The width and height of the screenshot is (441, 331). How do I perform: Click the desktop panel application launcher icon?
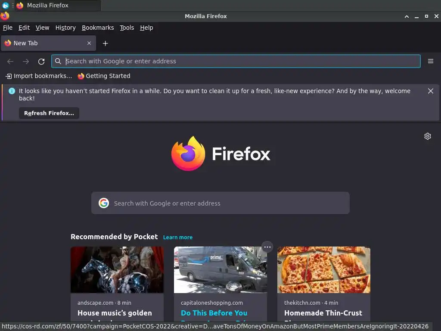click(5, 5)
